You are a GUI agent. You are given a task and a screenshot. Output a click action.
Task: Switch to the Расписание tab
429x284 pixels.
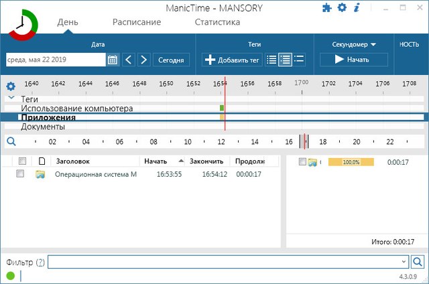tap(137, 22)
